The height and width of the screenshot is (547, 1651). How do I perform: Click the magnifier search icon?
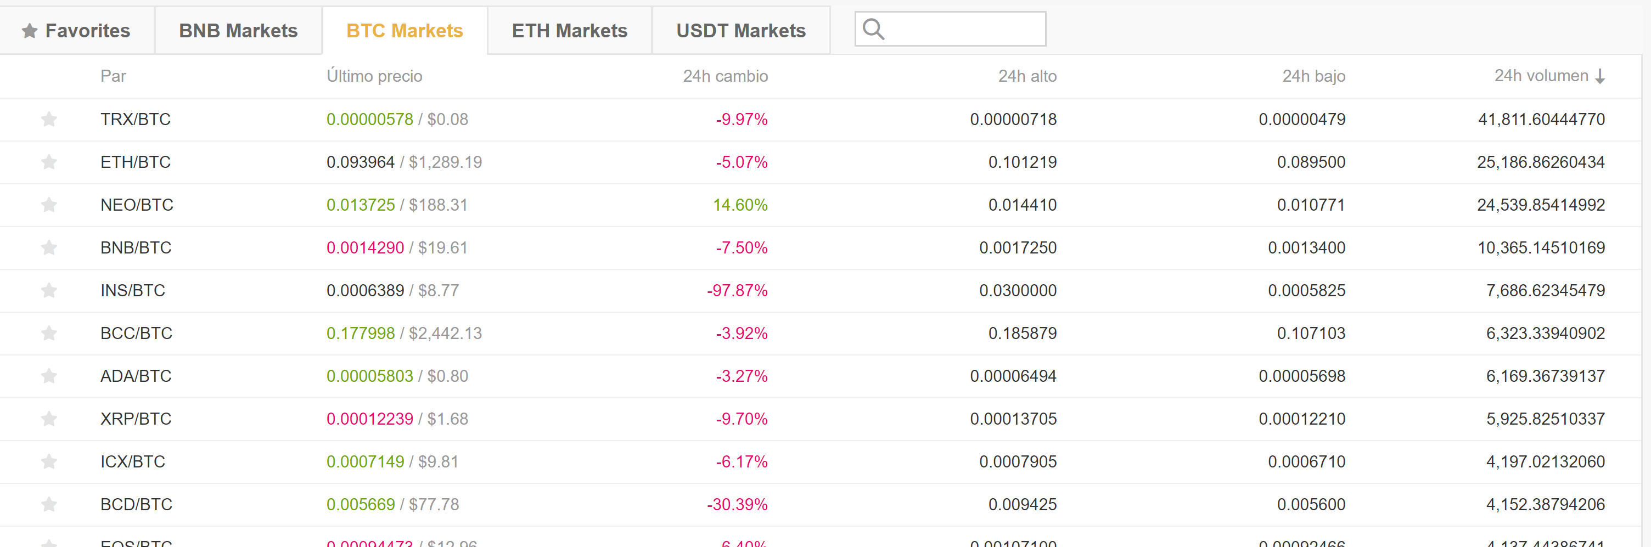pyautogui.click(x=873, y=29)
